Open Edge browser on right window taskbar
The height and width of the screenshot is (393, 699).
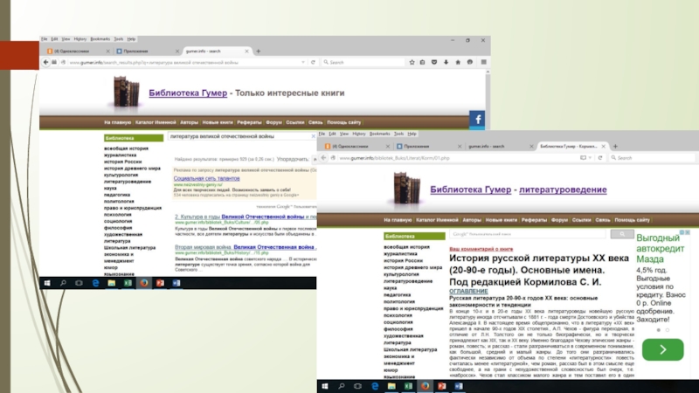point(375,386)
